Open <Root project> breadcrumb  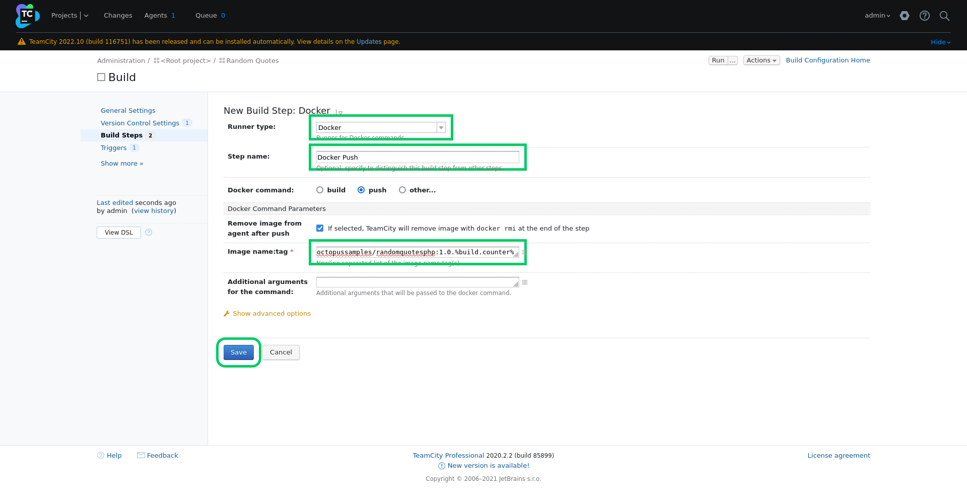coord(185,61)
